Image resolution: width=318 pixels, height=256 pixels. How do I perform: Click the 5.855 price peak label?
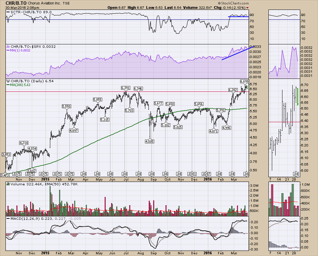tap(97, 100)
